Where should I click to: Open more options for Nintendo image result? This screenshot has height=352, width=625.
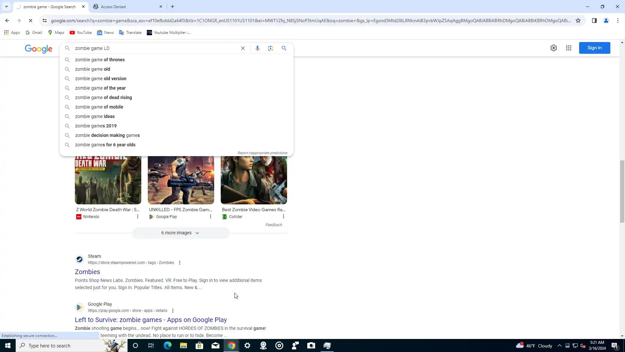(137, 216)
